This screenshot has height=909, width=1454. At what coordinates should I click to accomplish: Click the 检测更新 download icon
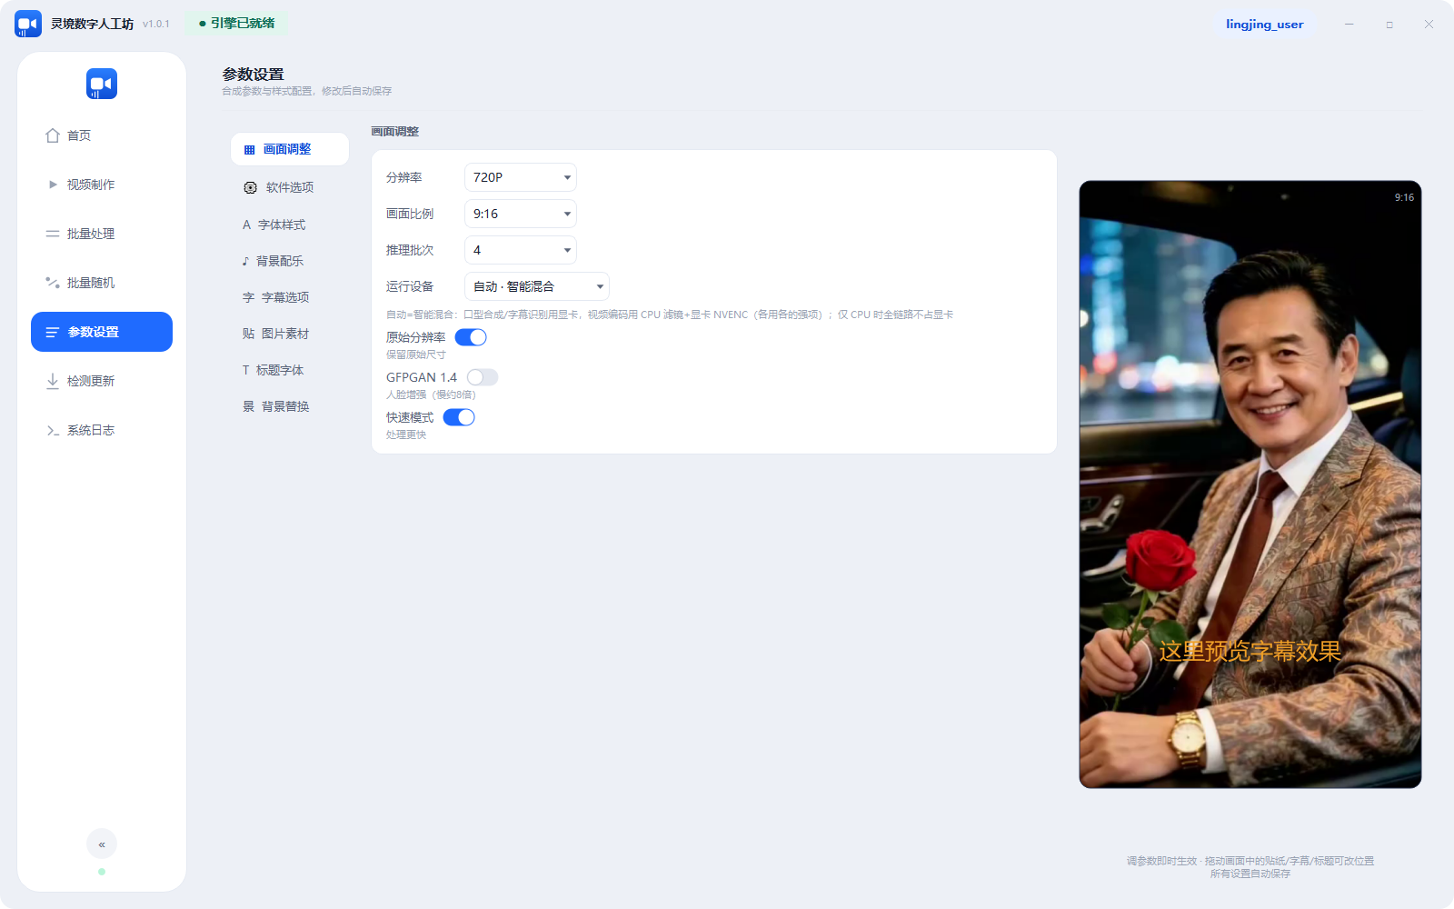[x=53, y=381]
